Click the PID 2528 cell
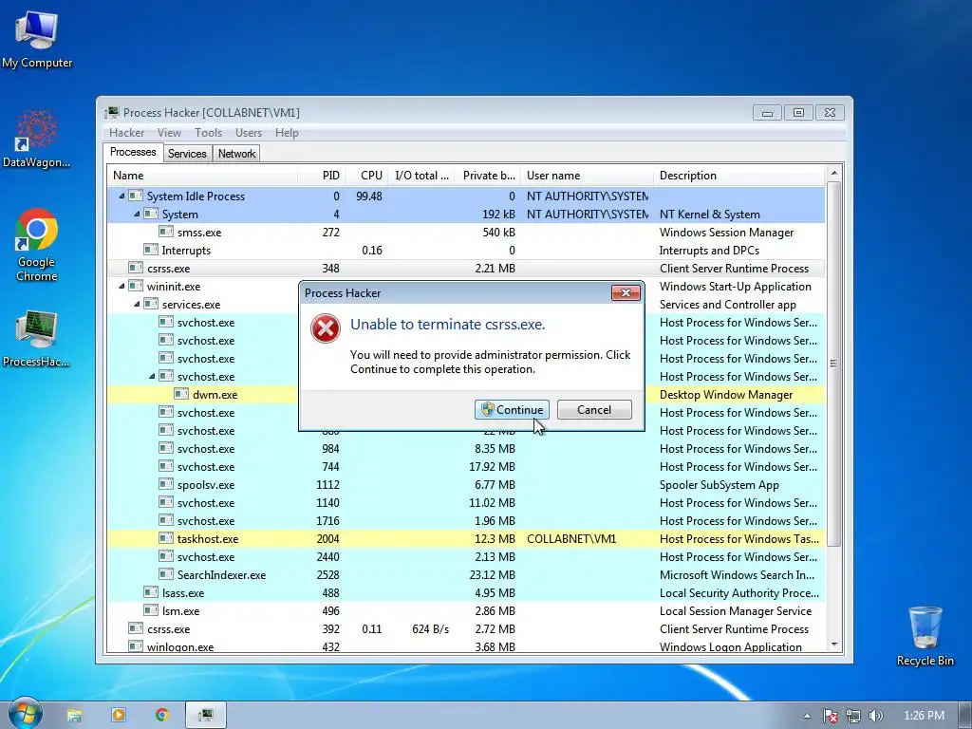This screenshot has width=972, height=729. [327, 574]
